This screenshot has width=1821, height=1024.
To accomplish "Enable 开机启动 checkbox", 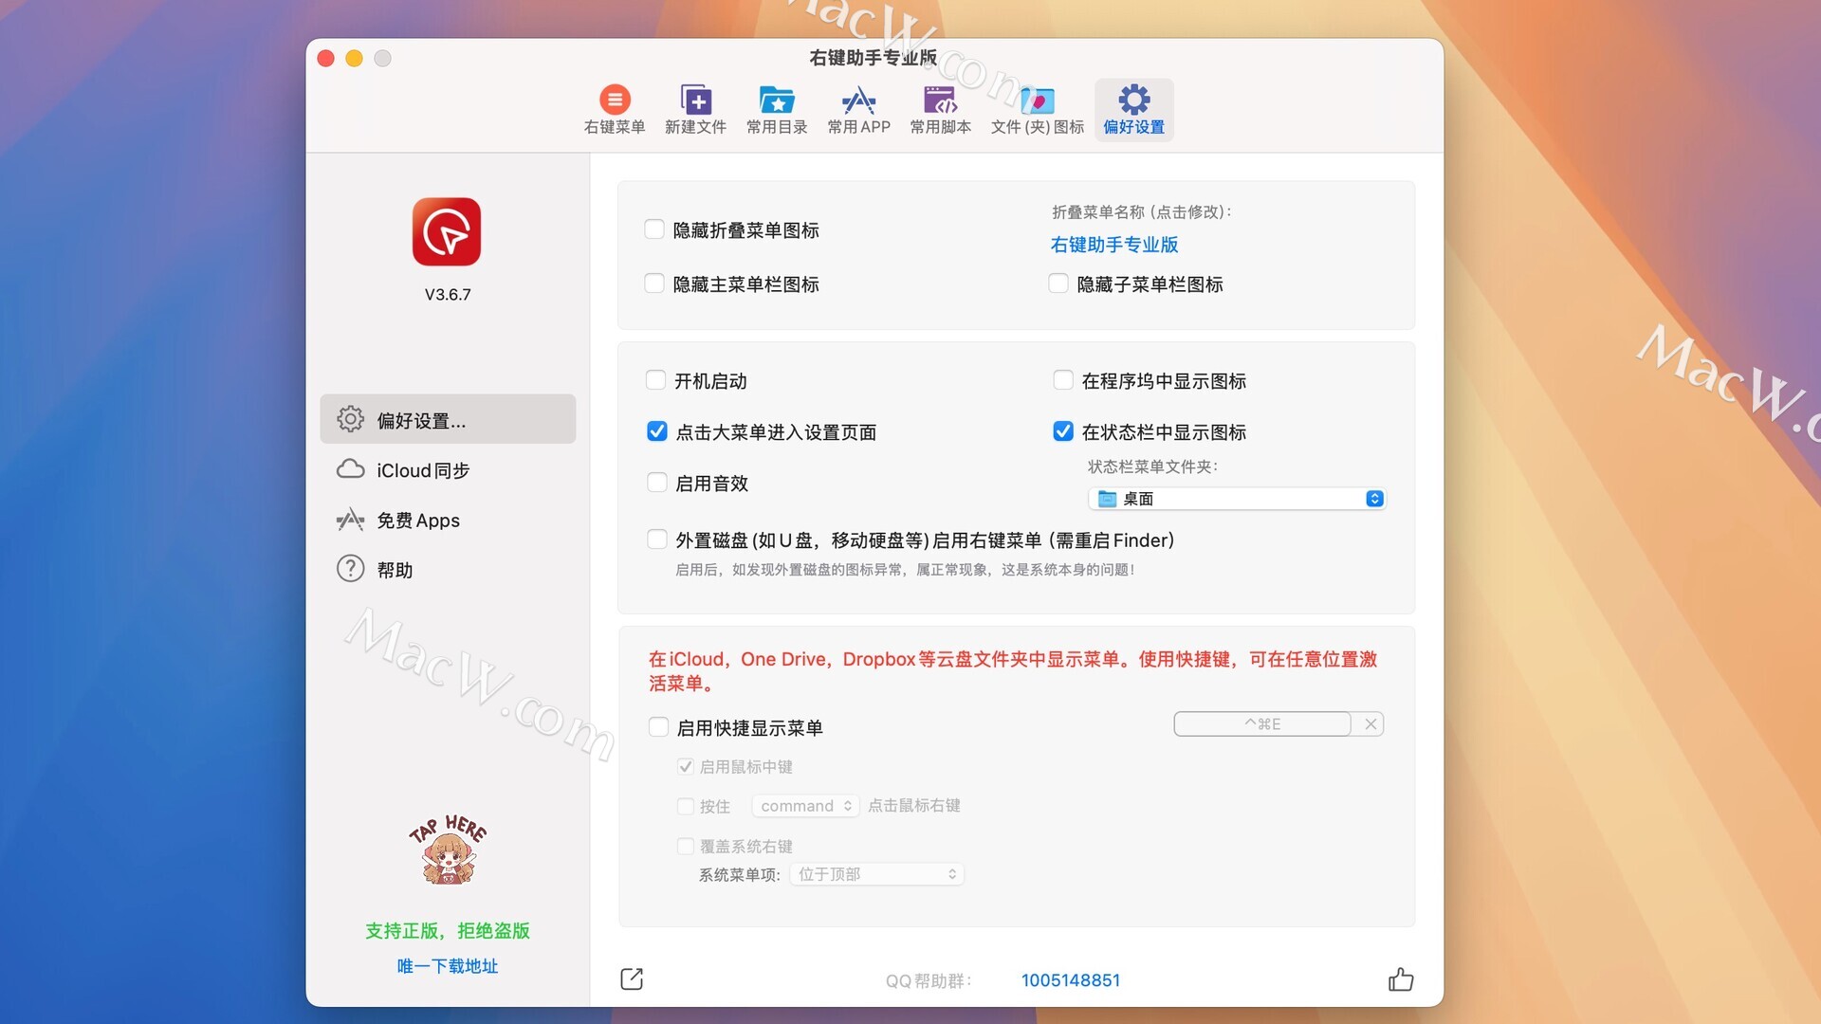I will tap(655, 380).
